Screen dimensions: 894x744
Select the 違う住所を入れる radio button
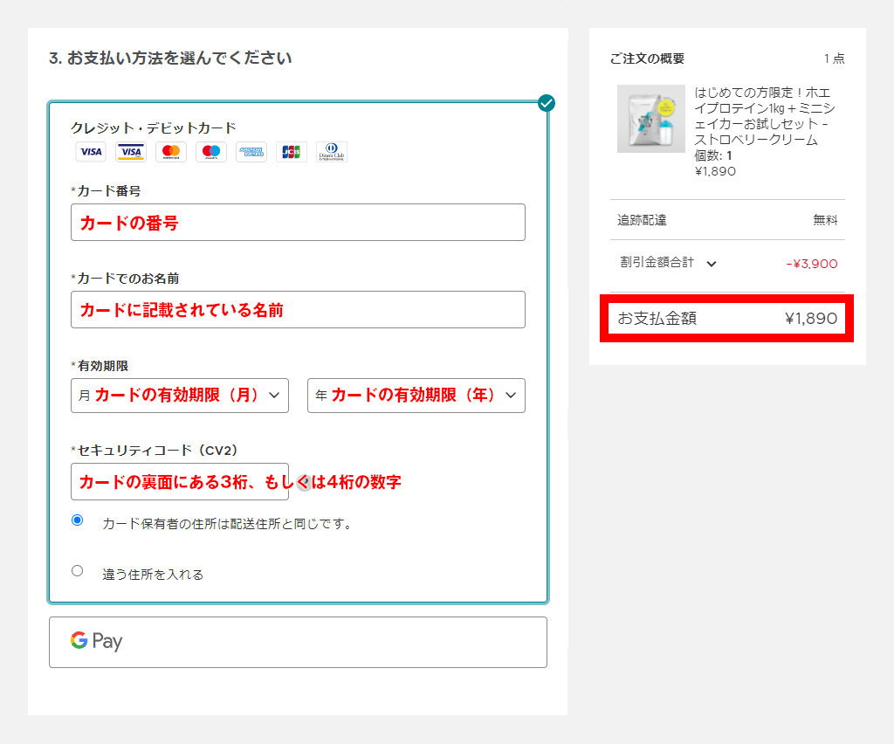click(x=78, y=571)
